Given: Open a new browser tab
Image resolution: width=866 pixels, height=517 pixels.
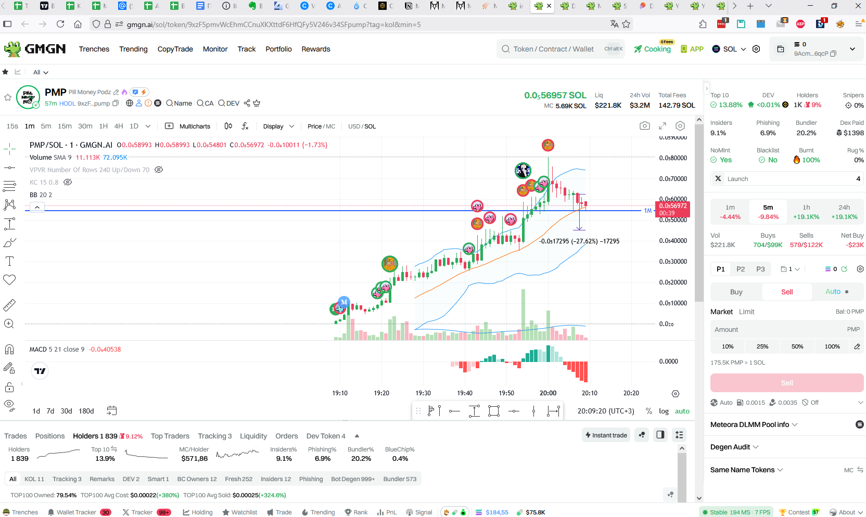Looking at the screenshot, I should [750, 6].
